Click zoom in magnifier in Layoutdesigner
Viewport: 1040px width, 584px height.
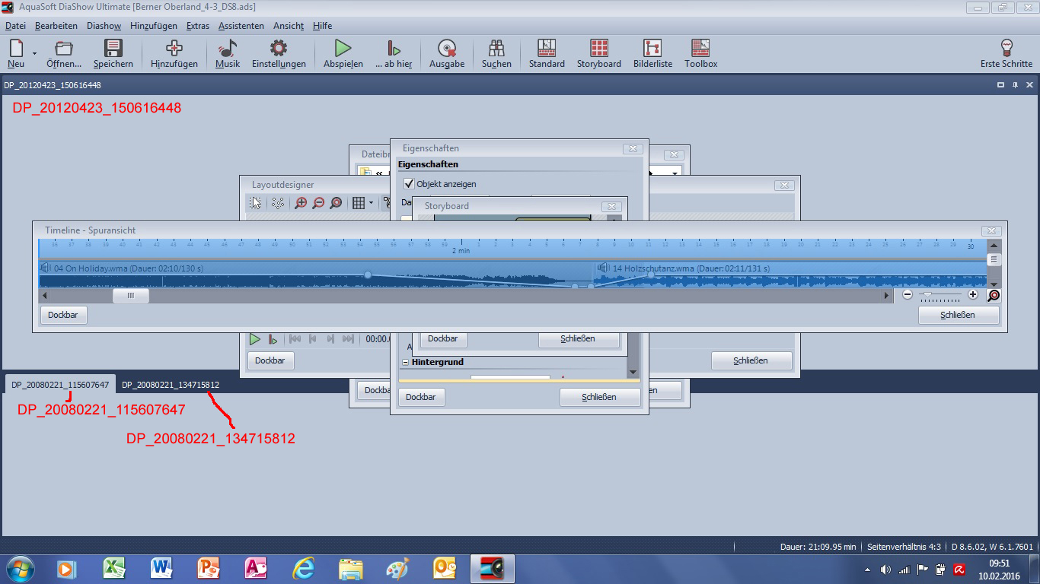(301, 203)
